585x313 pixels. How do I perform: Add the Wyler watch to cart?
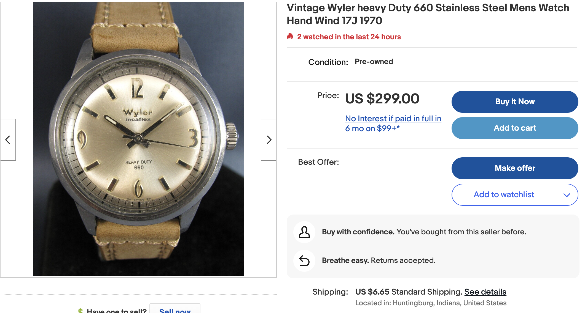coord(515,128)
